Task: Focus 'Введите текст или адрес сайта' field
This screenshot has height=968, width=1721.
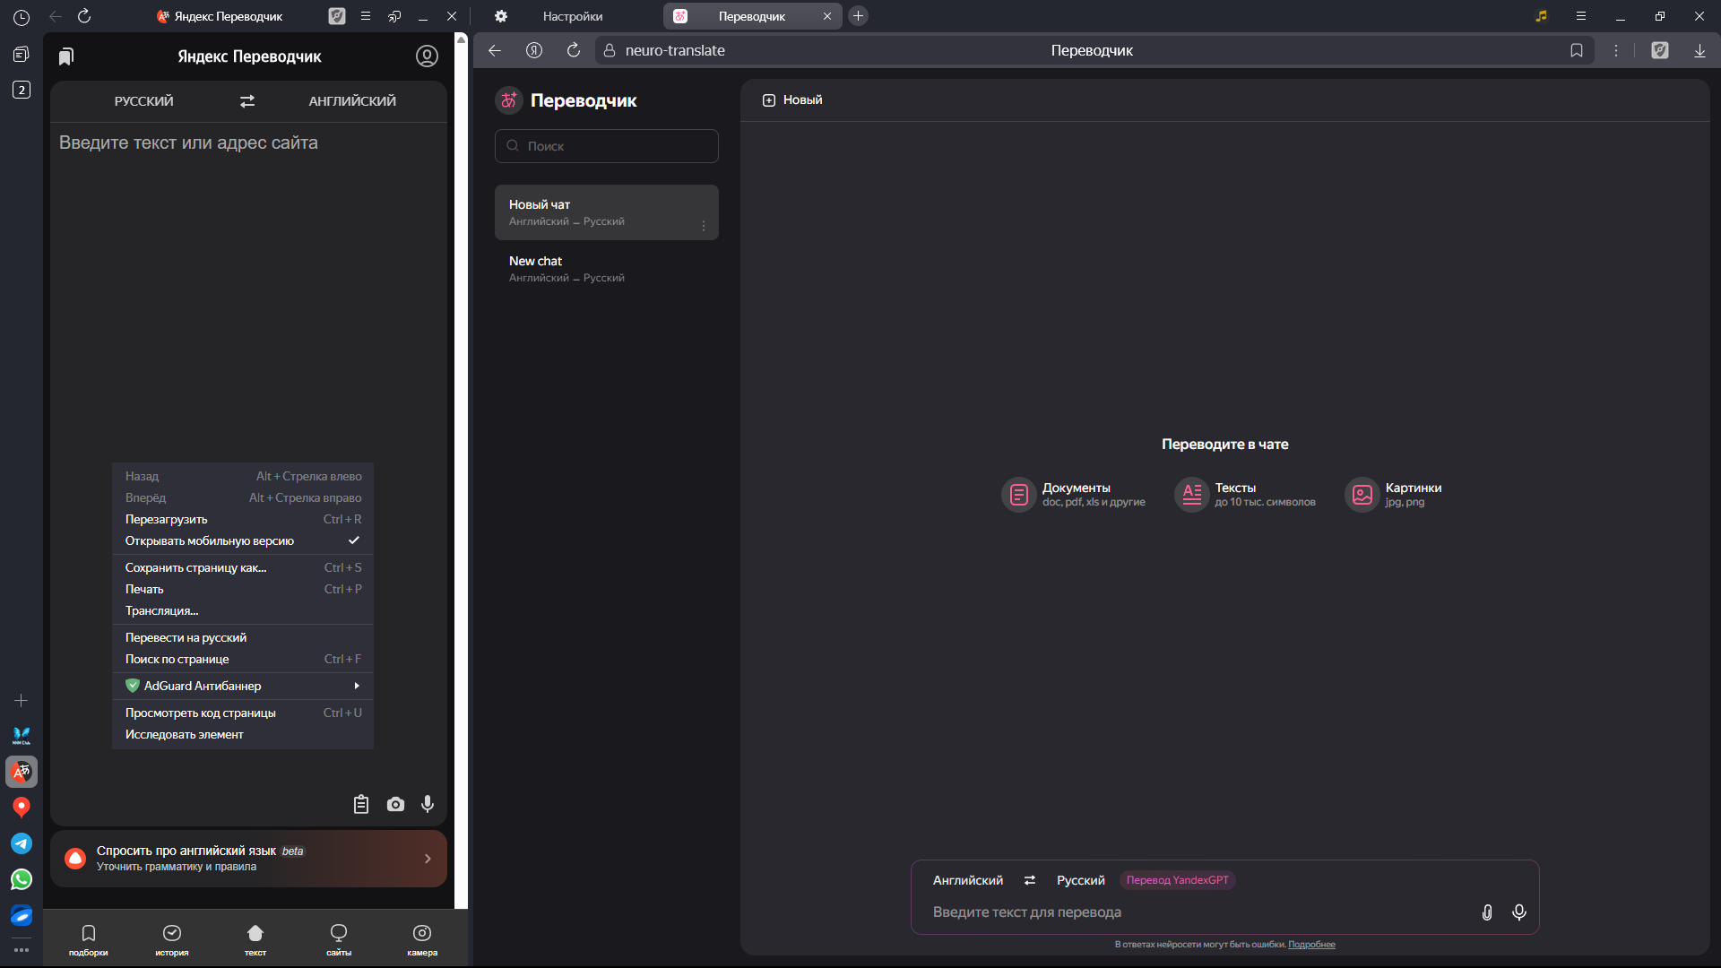Action: tap(248, 143)
